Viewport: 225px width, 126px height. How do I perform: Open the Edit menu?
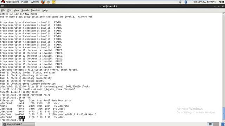coord(9,10)
